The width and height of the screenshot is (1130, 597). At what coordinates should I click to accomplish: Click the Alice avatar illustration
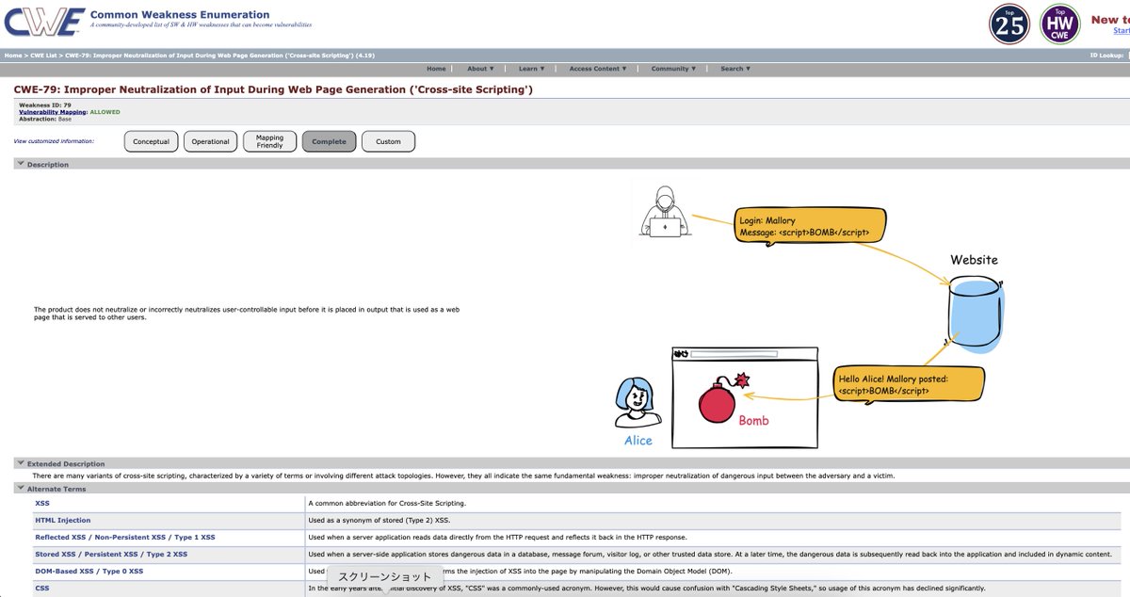coord(638,402)
